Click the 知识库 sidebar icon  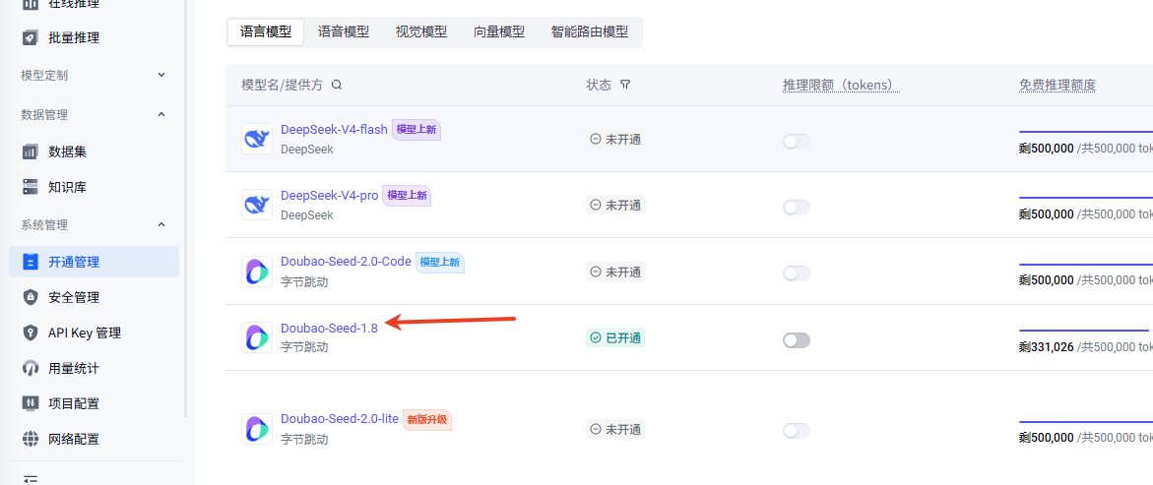(31, 187)
